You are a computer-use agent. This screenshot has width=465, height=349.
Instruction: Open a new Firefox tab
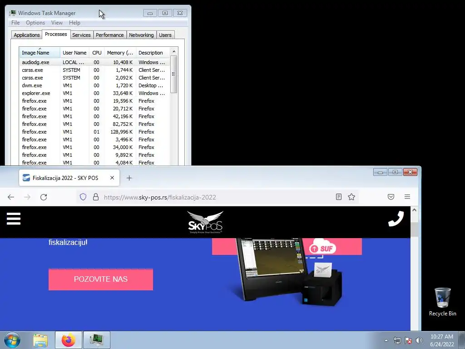click(129, 178)
